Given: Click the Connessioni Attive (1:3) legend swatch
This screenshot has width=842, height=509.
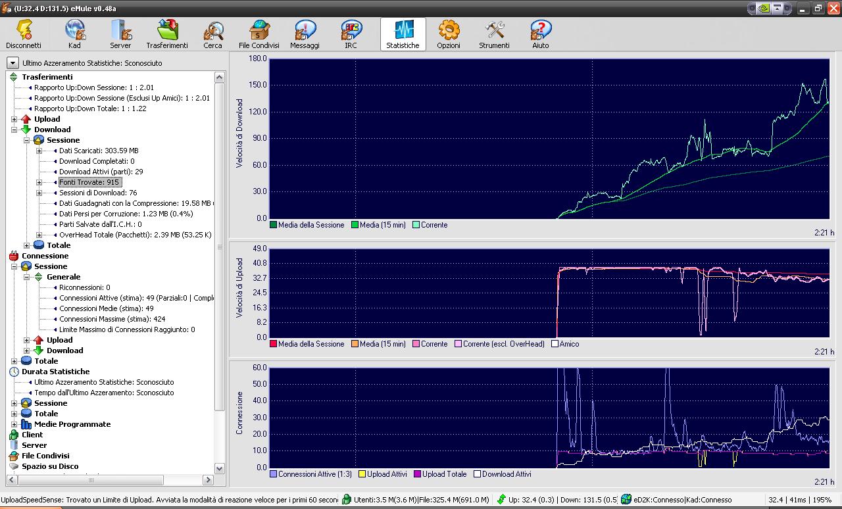Looking at the screenshot, I should (273, 474).
